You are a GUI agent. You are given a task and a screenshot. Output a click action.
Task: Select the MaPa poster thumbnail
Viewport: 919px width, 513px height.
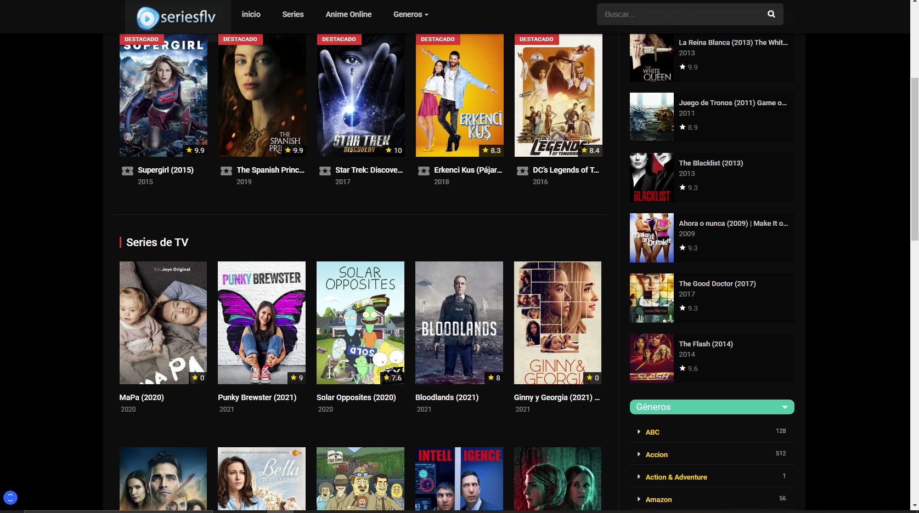coord(163,323)
